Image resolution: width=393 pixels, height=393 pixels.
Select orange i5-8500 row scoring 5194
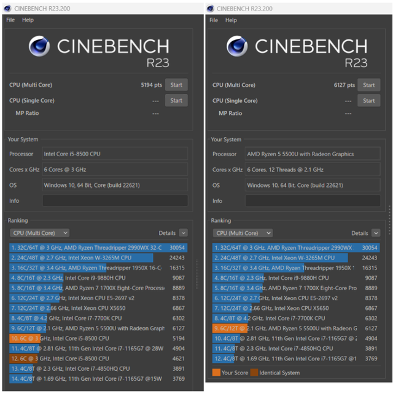click(98, 338)
